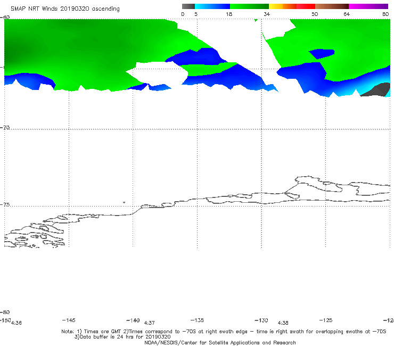This screenshot has height=346, width=394.
Task: Pick the cyan-to-blue segment of the color bar
Action: [x=212, y=6]
